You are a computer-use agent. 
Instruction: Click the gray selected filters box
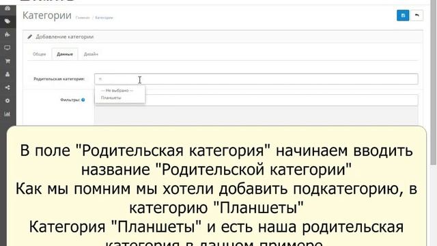256,115
